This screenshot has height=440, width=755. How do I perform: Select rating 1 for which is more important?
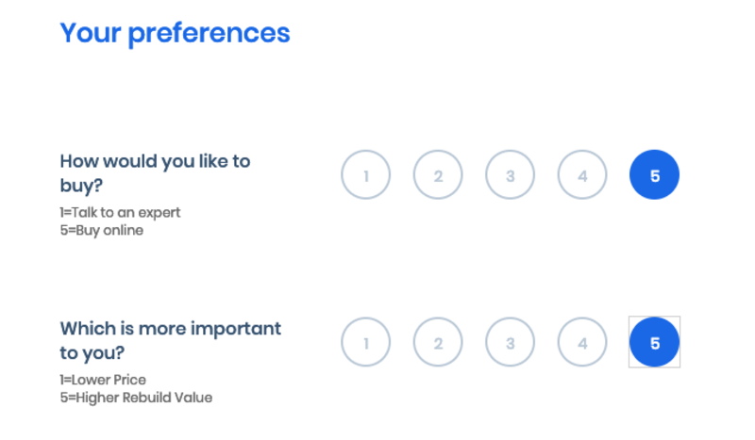[x=365, y=342]
